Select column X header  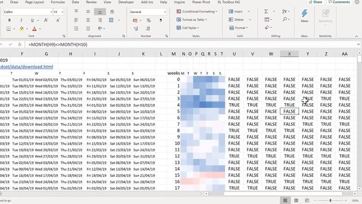pos(289,54)
